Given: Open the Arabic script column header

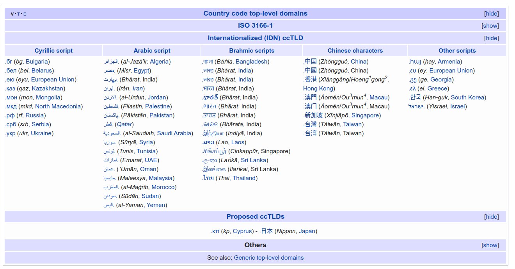Looking at the screenshot, I should click(152, 51).
